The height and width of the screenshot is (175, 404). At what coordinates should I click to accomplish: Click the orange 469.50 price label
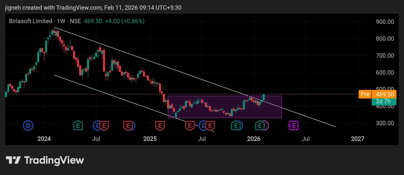tap(384, 94)
